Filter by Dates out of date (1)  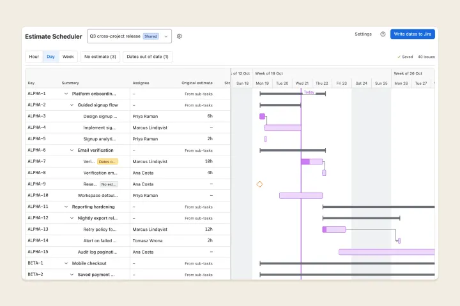tap(148, 57)
